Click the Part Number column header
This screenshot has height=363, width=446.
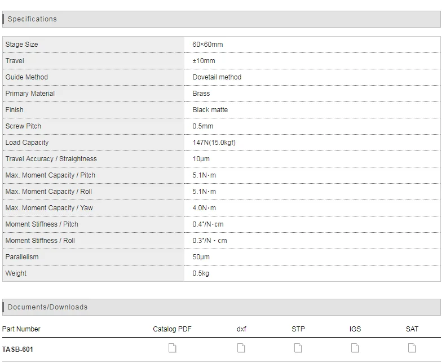coord(21,329)
